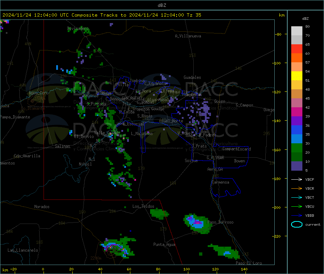This screenshot has height=274, width=324.
Task: Click the CompantEscard map label
Action: [x=237, y=149]
